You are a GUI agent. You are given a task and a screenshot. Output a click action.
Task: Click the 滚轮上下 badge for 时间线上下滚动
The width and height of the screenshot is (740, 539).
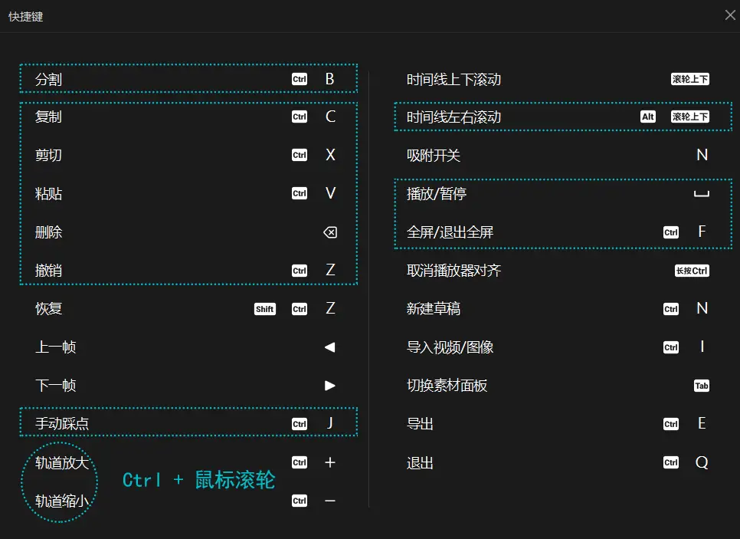point(690,79)
